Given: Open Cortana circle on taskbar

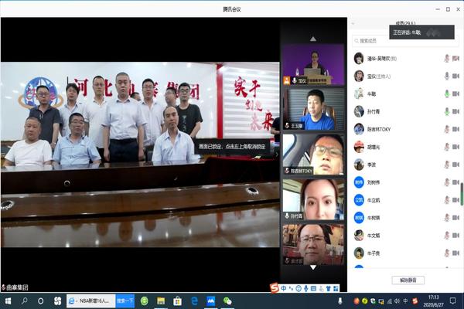Looking at the screenshot, I should tap(40, 301).
